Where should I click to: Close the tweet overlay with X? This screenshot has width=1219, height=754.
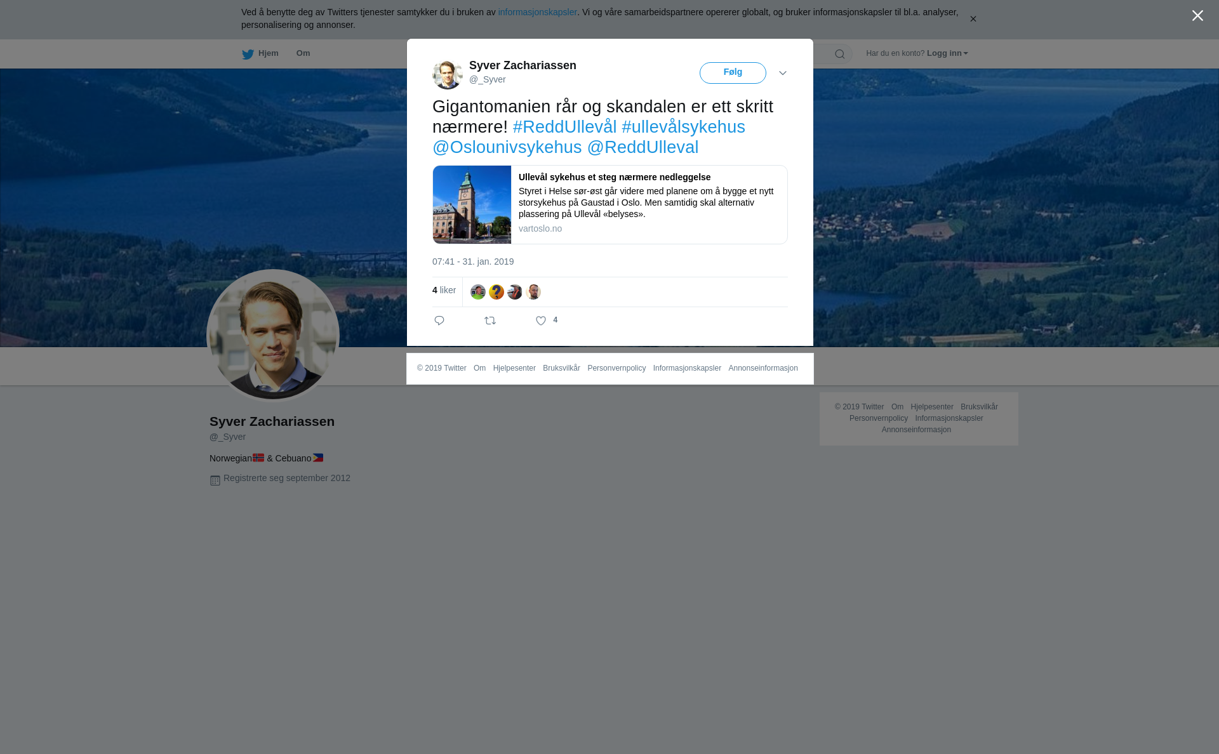point(1197,16)
